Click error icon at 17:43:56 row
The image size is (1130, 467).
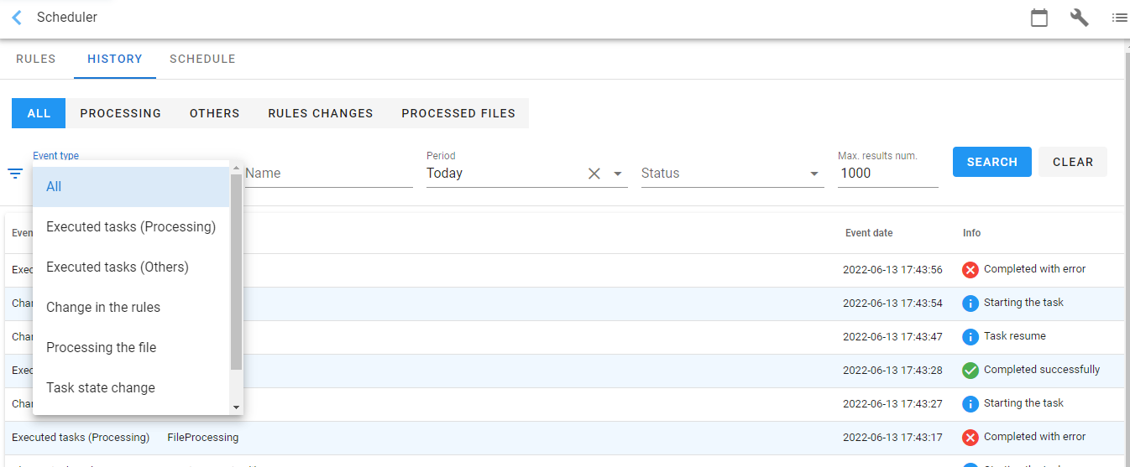(970, 270)
